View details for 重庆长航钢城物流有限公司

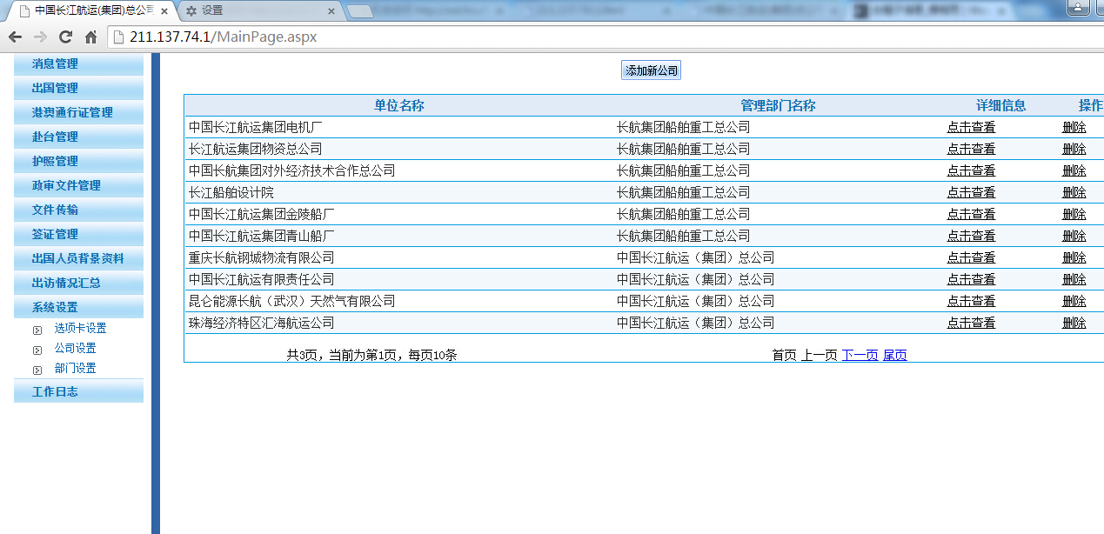tap(971, 257)
